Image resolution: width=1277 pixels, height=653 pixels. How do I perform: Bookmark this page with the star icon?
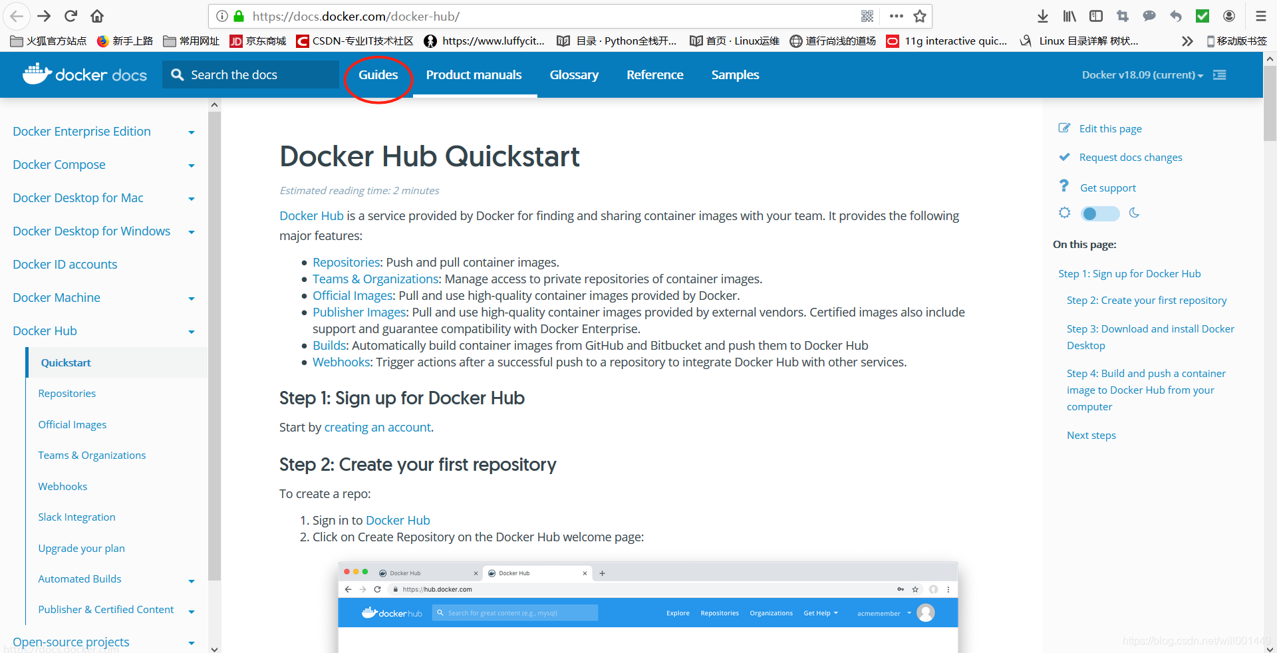pyautogui.click(x=920, y=16)
